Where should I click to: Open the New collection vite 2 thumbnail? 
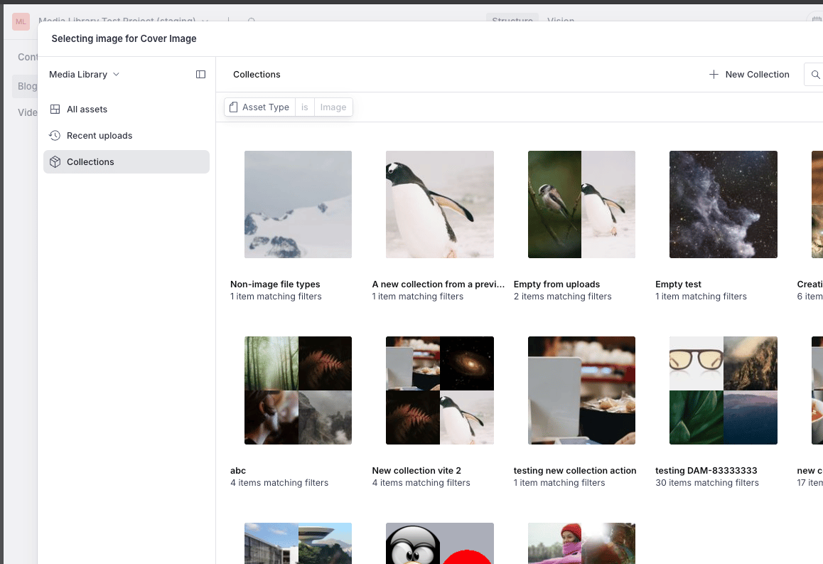439,390
